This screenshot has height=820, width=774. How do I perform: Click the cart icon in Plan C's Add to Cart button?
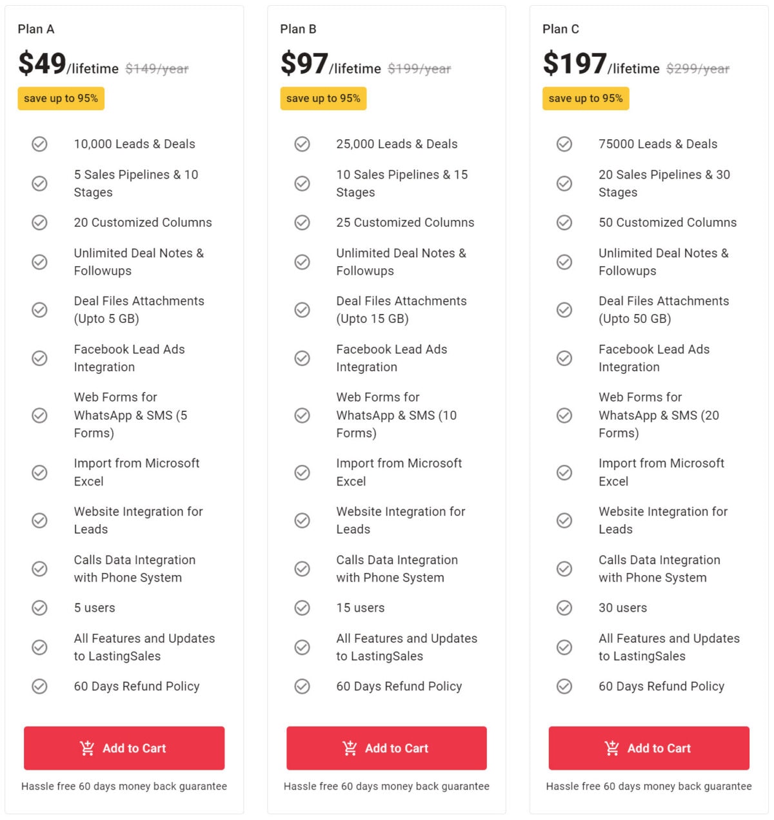(x=613, y=748)
